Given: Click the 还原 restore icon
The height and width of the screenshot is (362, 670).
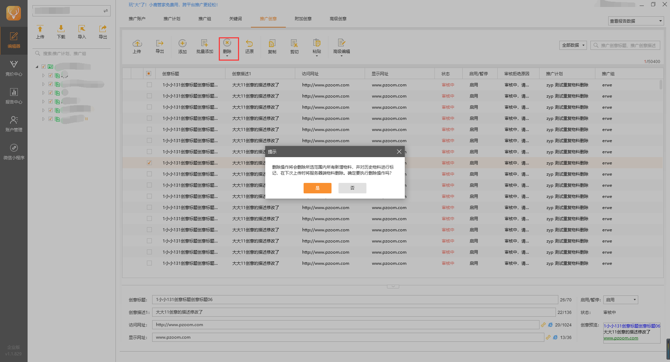Looking at the screenshot, I should (249, 43).
